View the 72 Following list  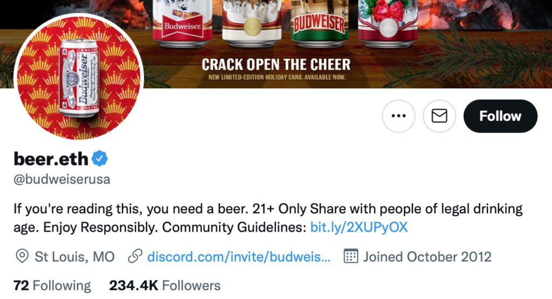click(x=52, y=286)
